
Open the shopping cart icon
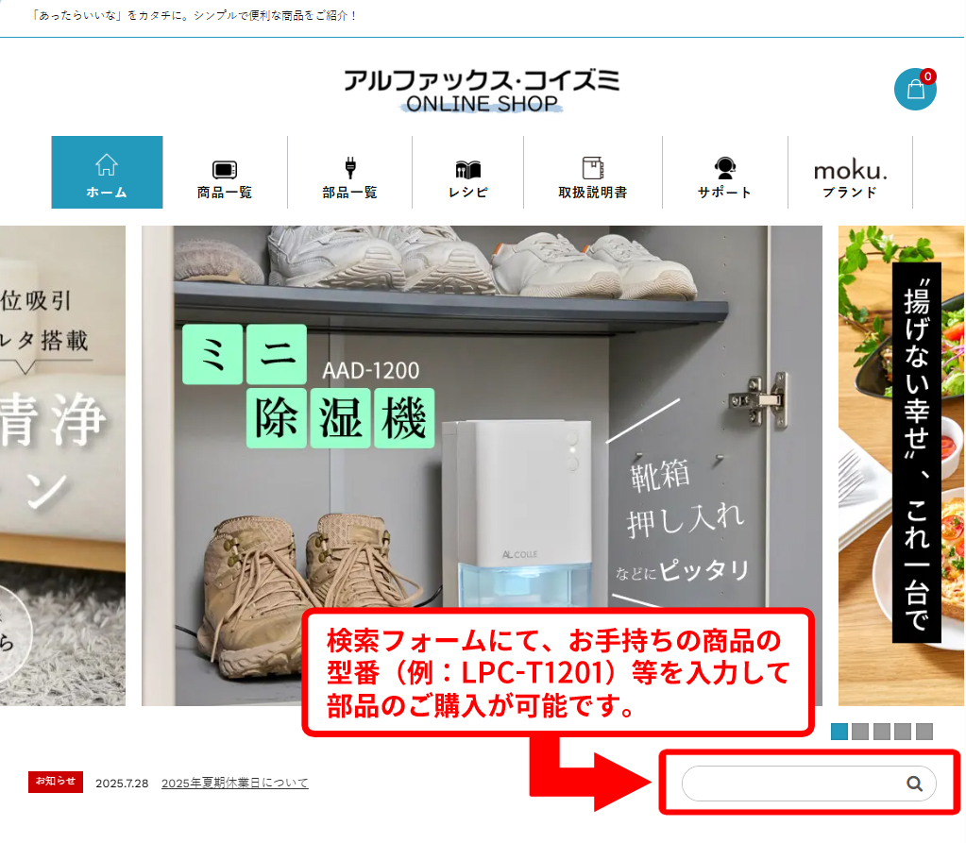pos(915,90)
